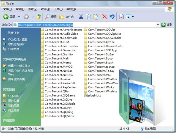This screenshot has height=133, width=176.
Task: Click the Paste clipboard icon
Action: tap(96, 17)
